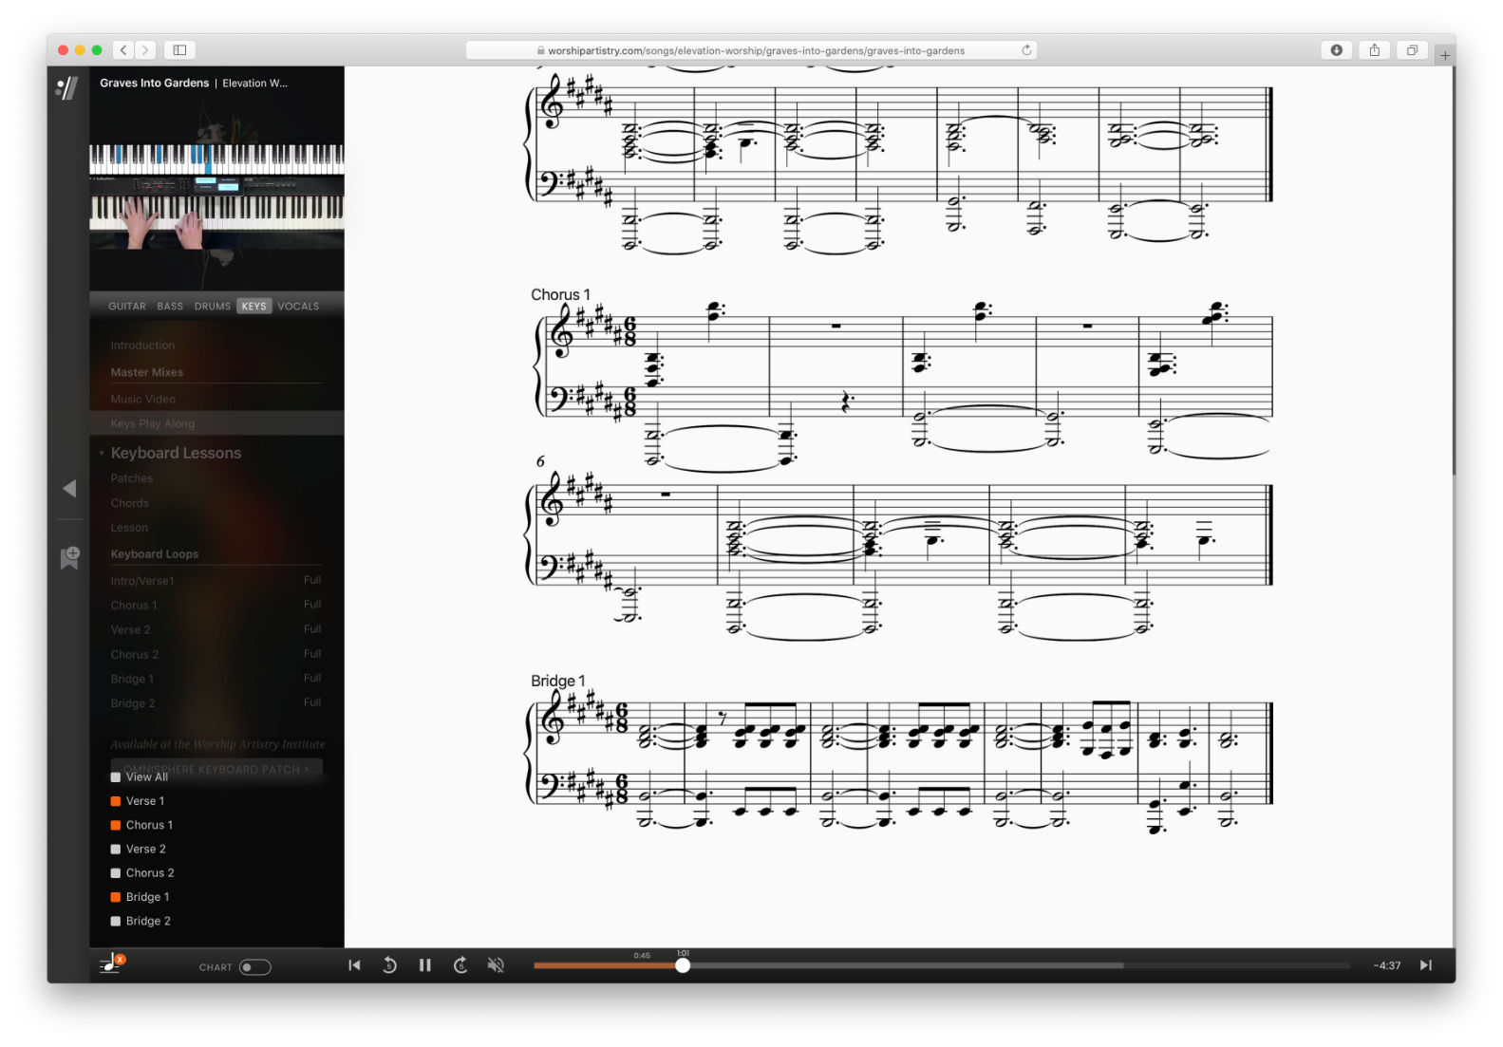Enable the Chorus 2 section checkbox
The height and width of the screenshot is (1047, 1503).
116,873
